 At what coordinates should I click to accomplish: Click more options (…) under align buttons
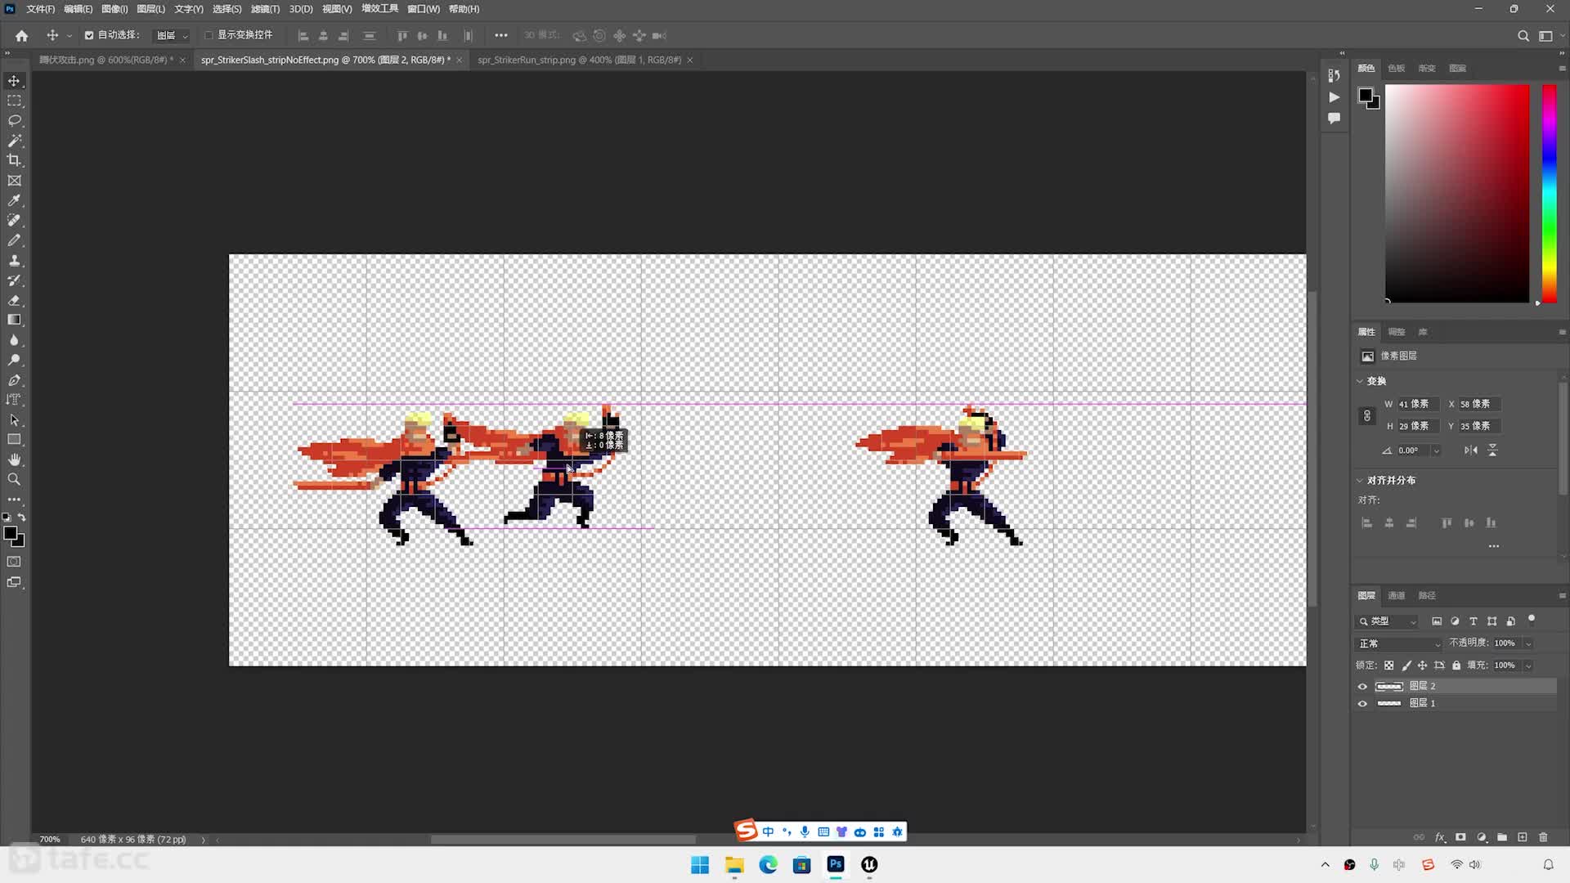[x=1494, y=546]
